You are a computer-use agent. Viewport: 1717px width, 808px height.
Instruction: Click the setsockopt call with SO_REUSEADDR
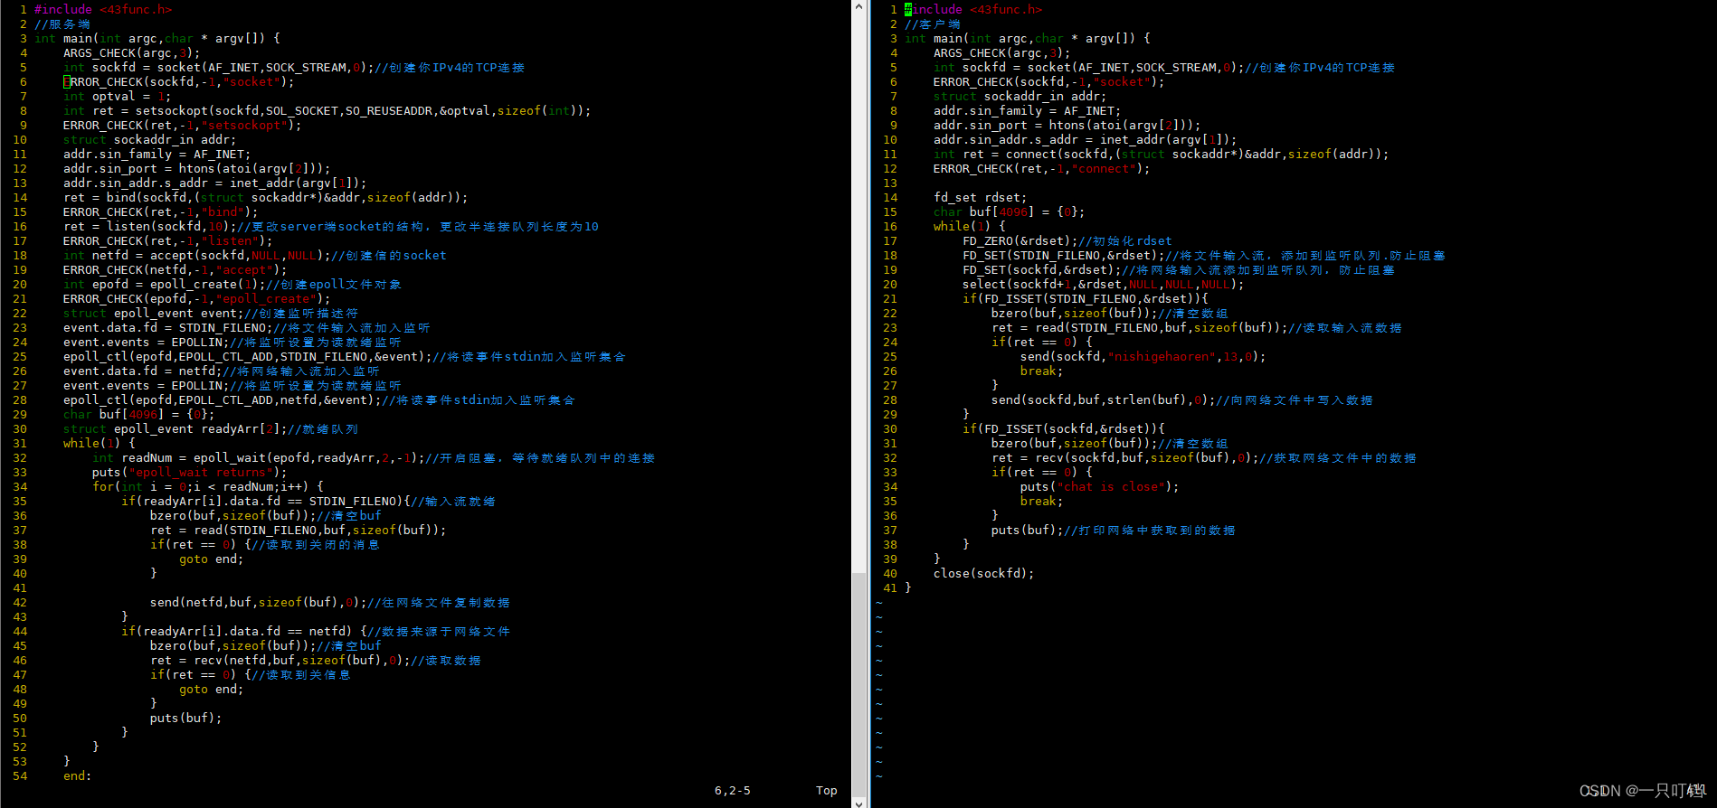point(327,110)
